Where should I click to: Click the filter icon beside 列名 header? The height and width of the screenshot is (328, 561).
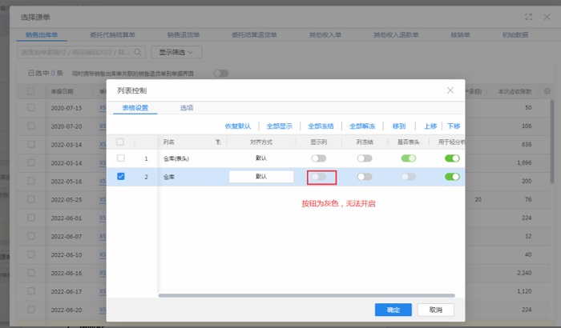pos(218,142)
